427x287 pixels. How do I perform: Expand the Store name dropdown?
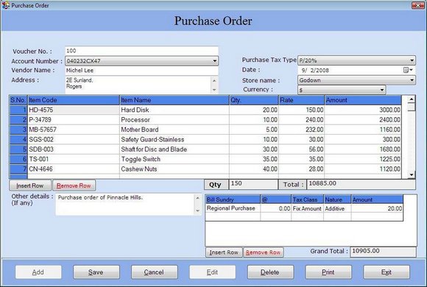[x=412, y=80]
